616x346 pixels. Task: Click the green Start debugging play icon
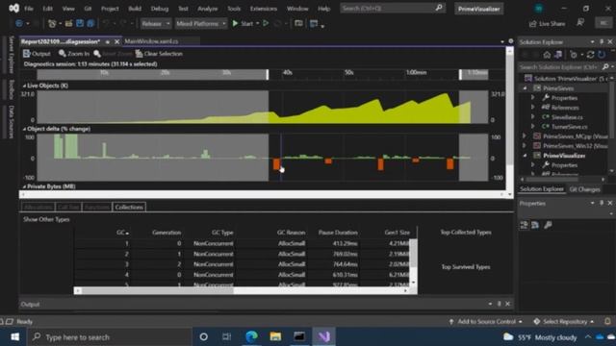[x=235, y=23]
